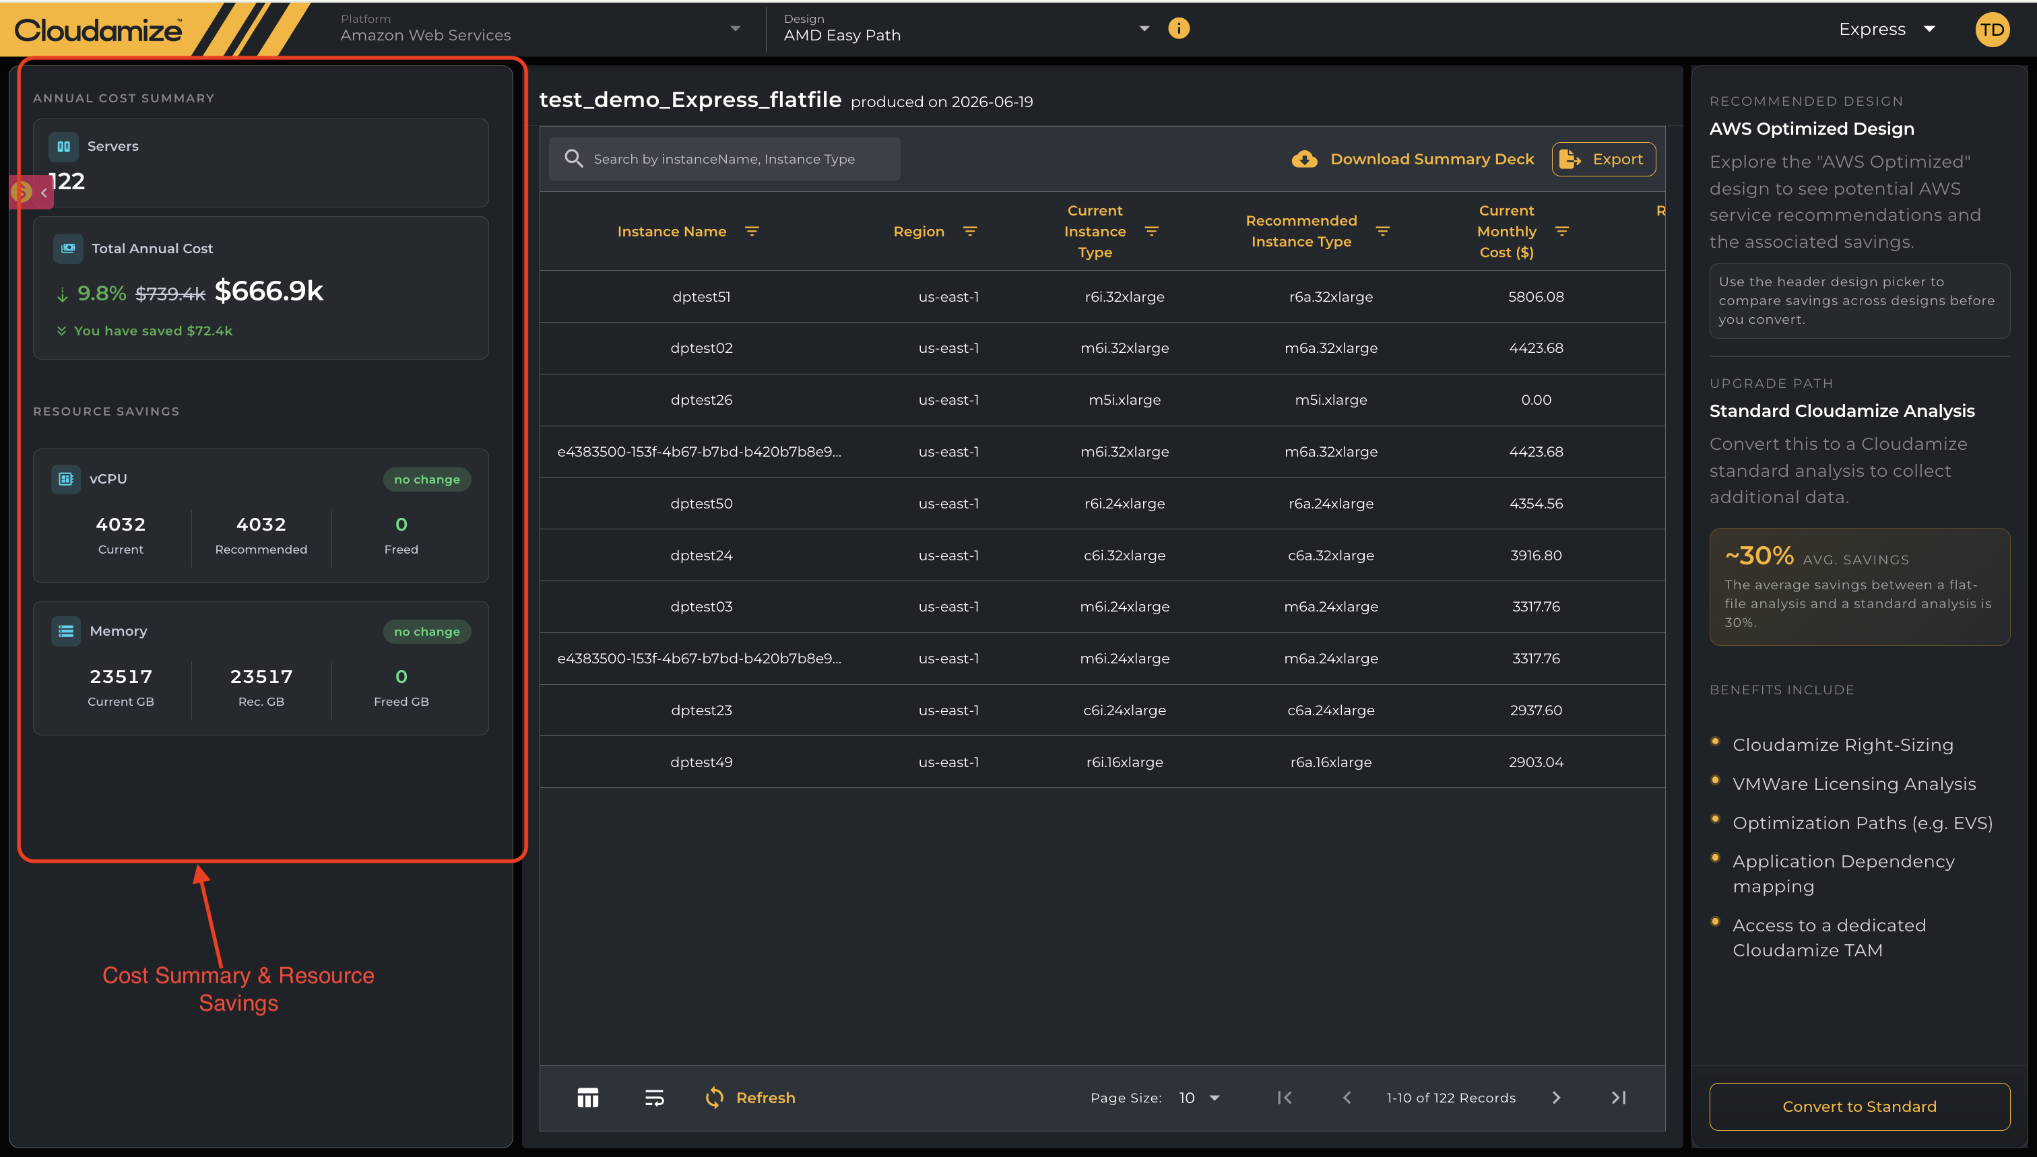The width and height of the screenshot is (2037, 1157).
Task: Click the AWS Optimized Design heading
Action: [1811, 129]
